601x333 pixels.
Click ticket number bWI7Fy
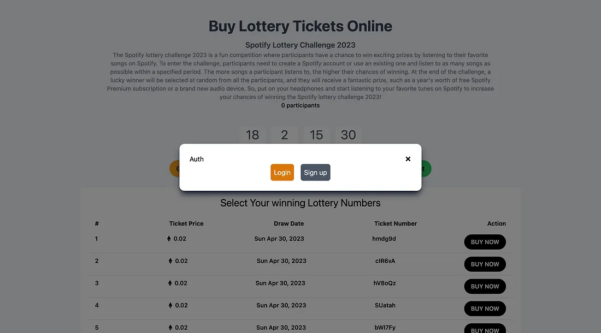tap(385, 328)
